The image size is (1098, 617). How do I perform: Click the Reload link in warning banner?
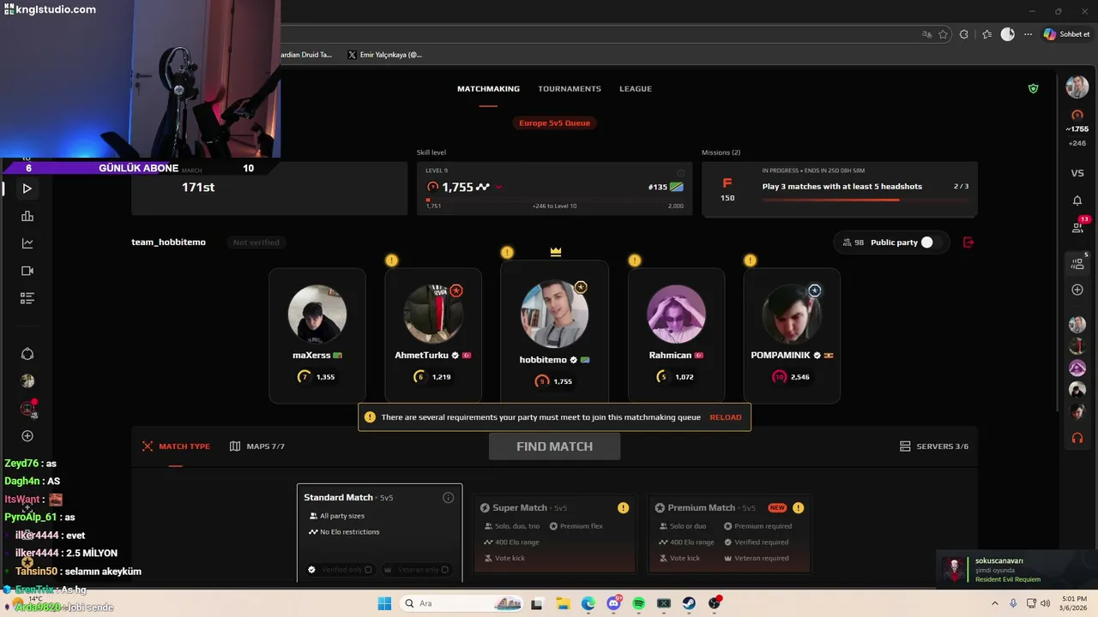tap(726, 417)
